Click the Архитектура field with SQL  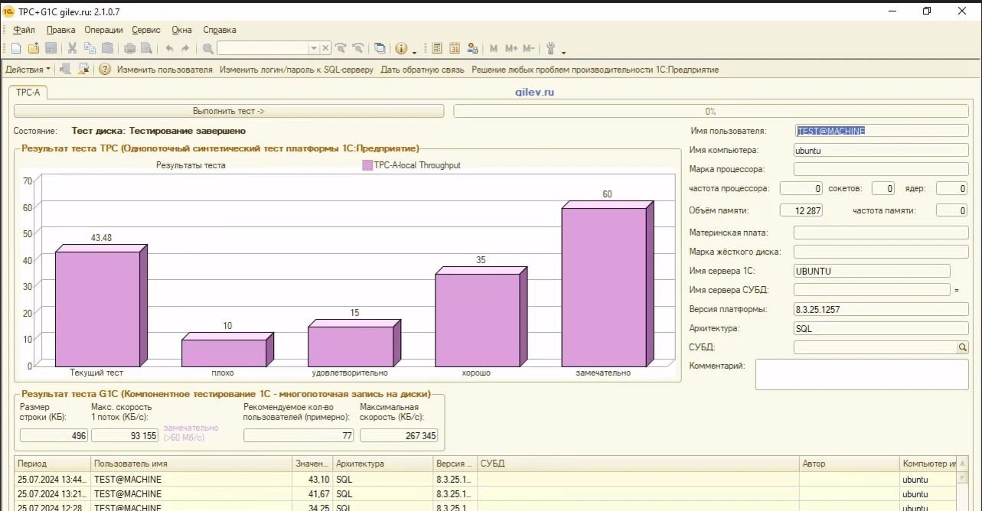click(x=882, y=328)
